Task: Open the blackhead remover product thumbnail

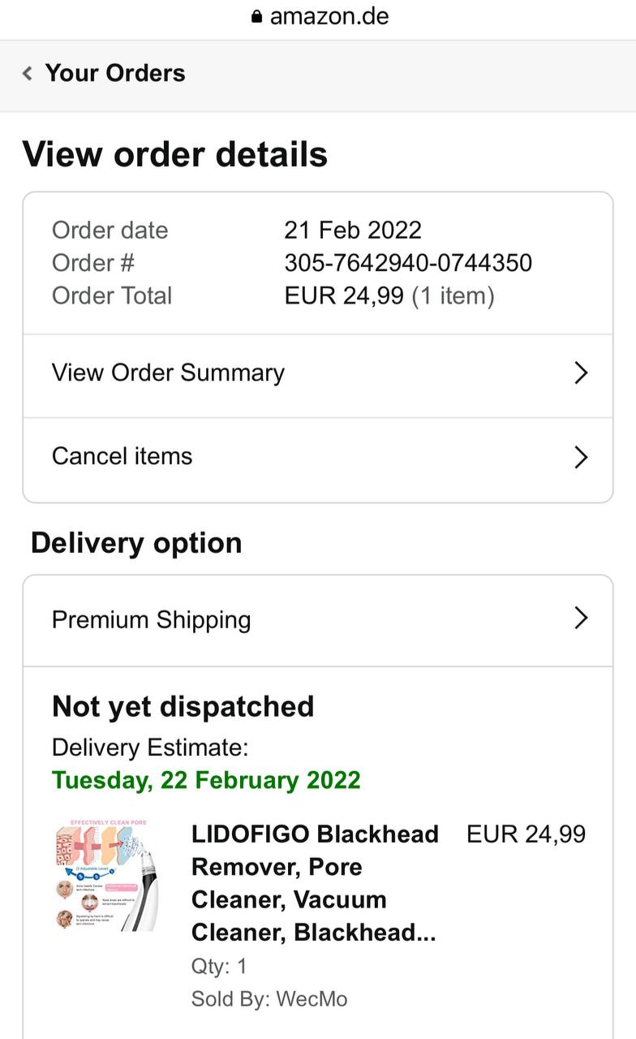Action: click(x=106, y=877)
